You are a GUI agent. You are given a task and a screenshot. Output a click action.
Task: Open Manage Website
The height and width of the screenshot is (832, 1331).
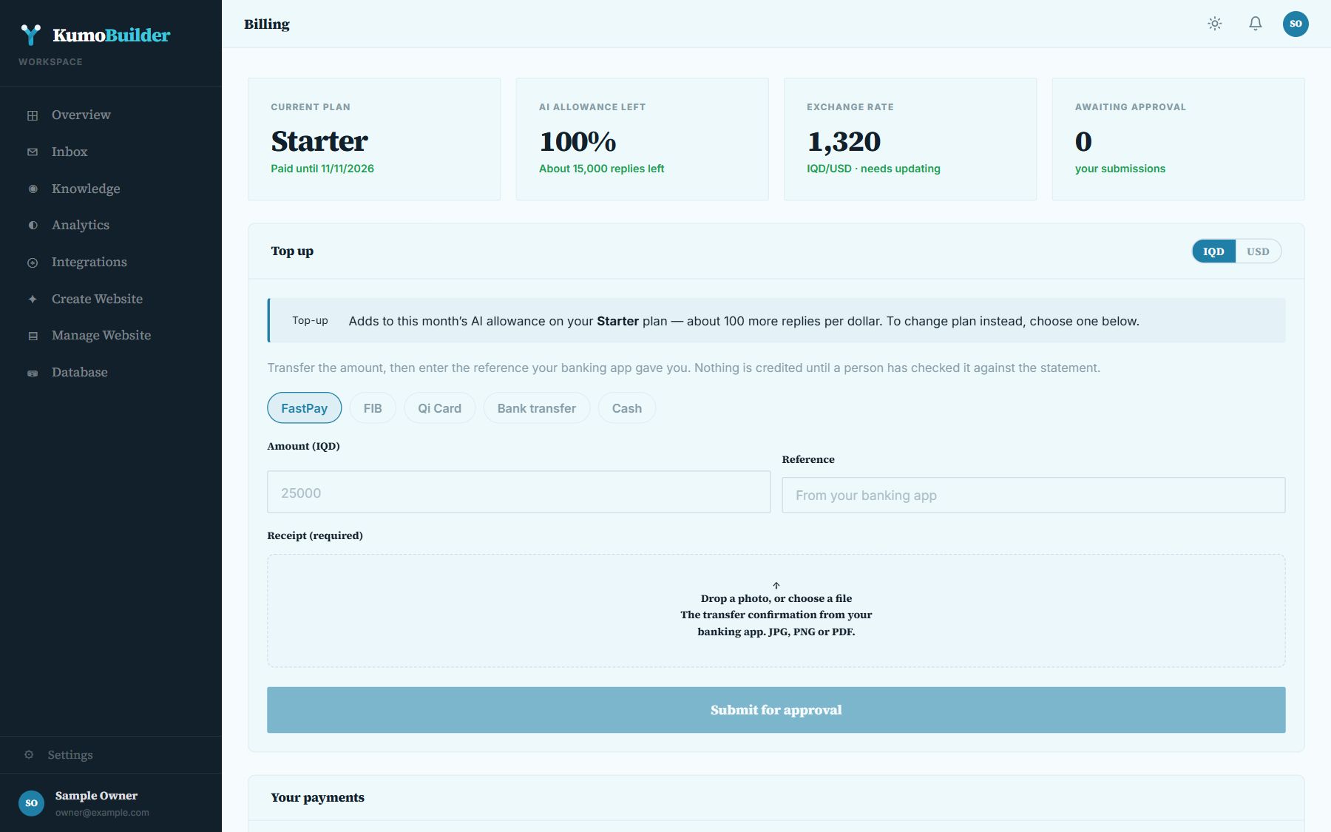coord(111,335)
